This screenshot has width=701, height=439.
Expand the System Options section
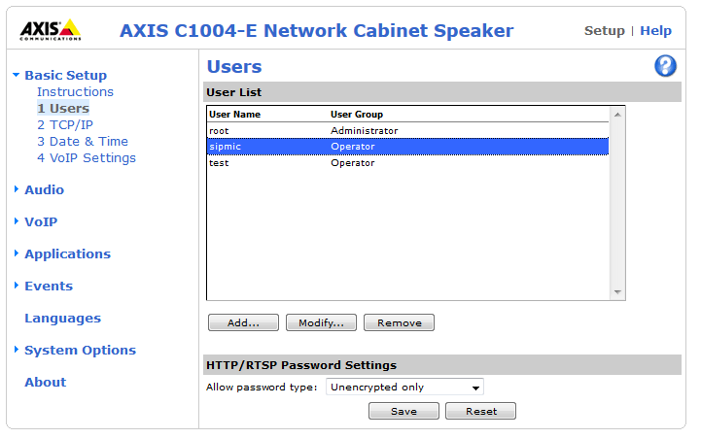tap(80, 350)
